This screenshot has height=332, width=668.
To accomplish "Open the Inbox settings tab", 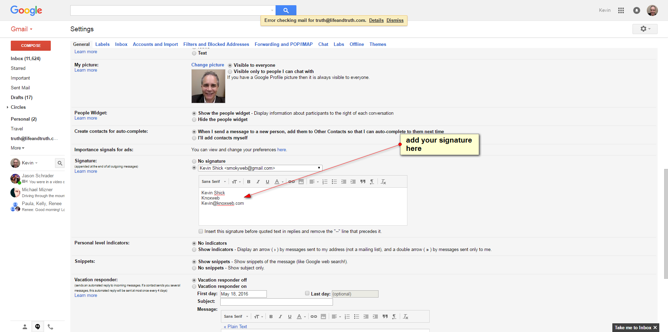I will pos(121,44).
